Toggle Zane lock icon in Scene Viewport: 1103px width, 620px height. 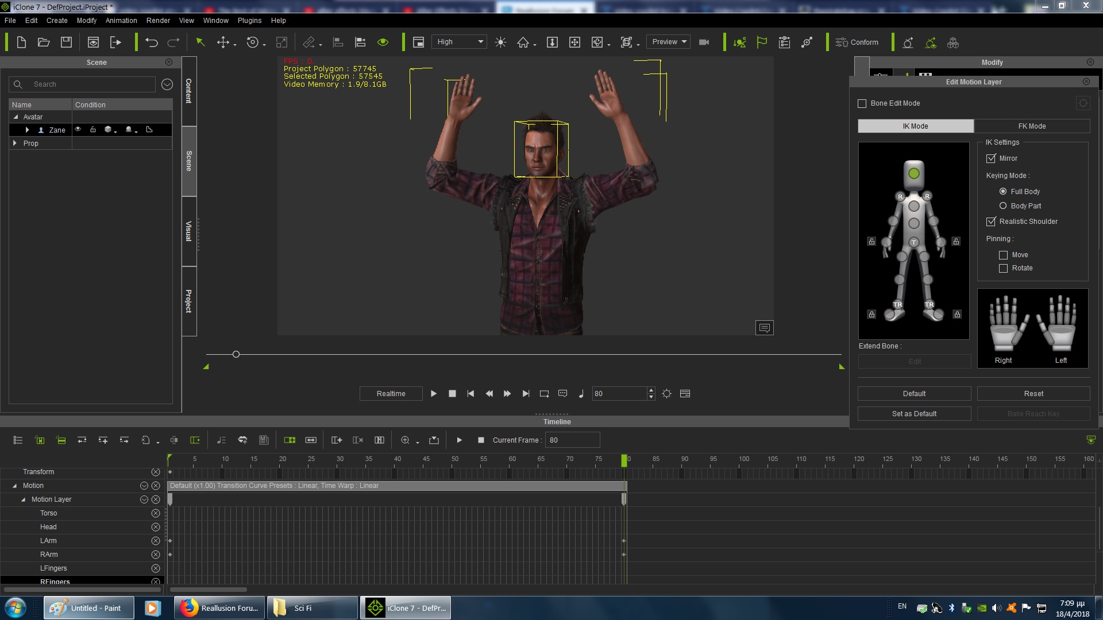tap(92, 130)
